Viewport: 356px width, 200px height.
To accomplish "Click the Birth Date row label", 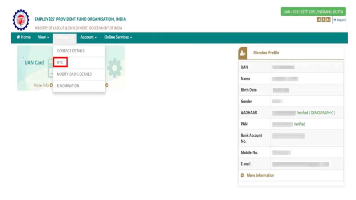I will [249, 90].
